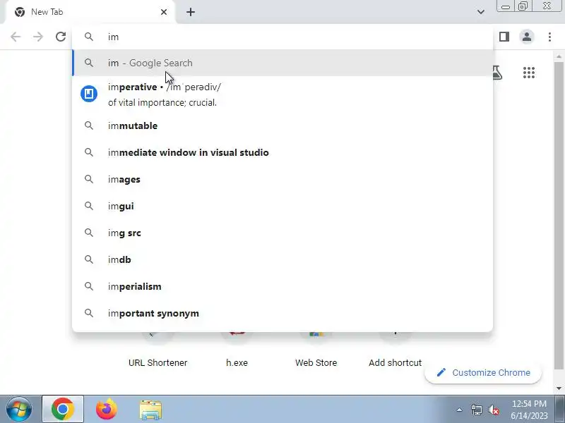Open the side panel icon
The height and width of the screenshot is (423, 565).
(504, 37)
